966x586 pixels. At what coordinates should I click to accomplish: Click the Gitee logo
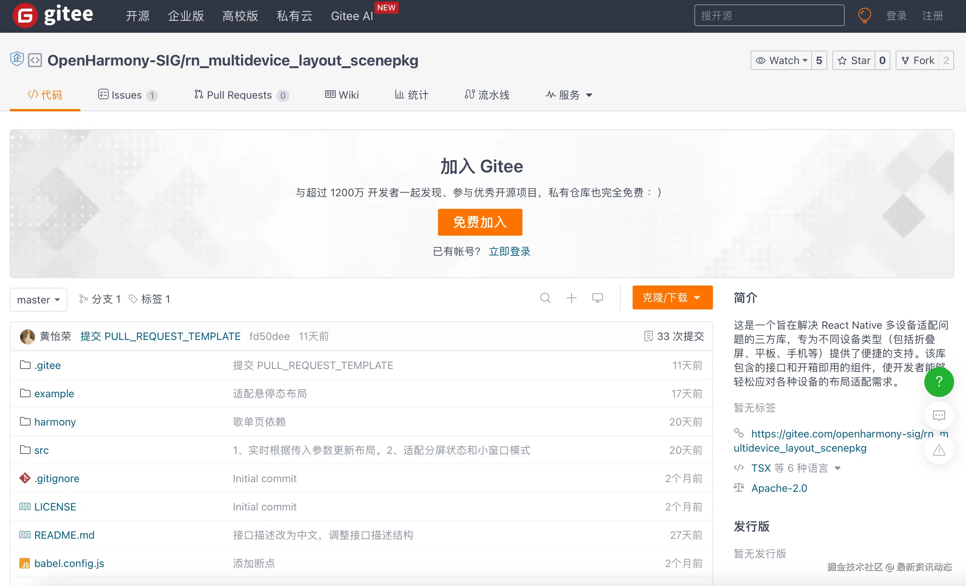[x=53, y=15]
